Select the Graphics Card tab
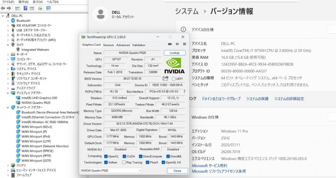 pyautogui.click(x=91, y=45)
